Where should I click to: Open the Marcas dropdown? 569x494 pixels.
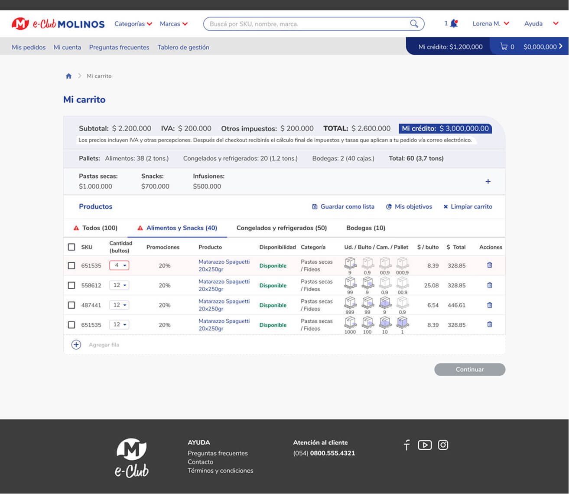click(x=174, y=24)
